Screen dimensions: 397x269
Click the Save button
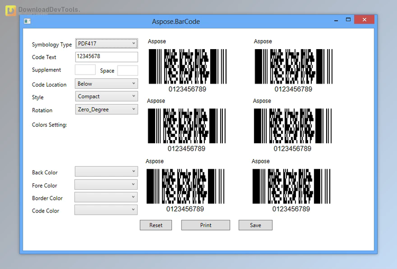click(x=256, y=225)
